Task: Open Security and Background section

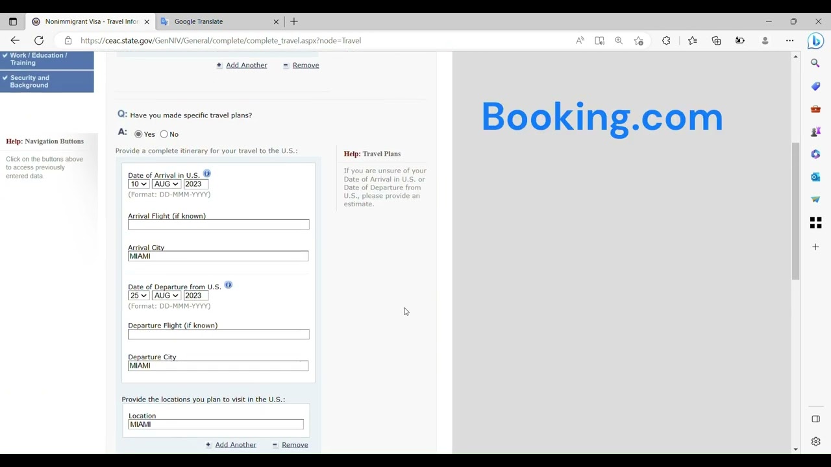Action: [47, 81]
